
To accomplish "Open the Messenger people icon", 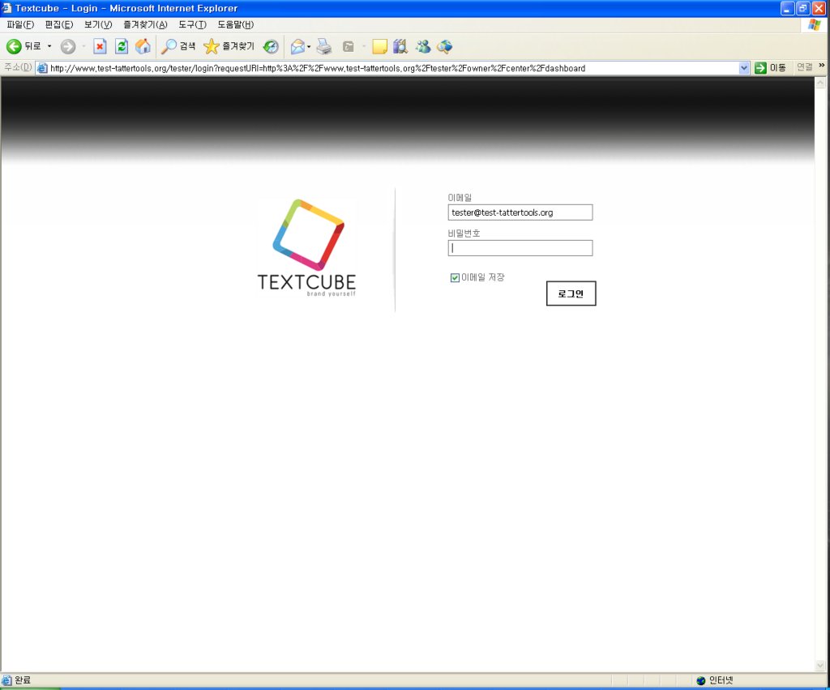I will [422, 46].
